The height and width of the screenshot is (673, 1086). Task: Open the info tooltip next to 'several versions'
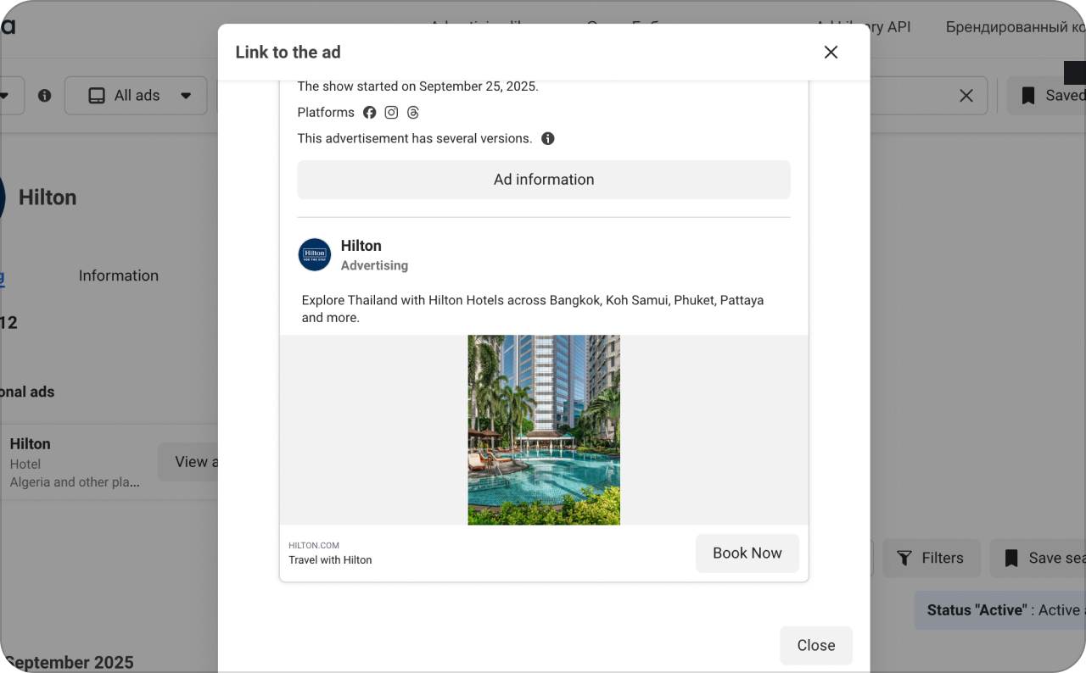coord(548,138)
